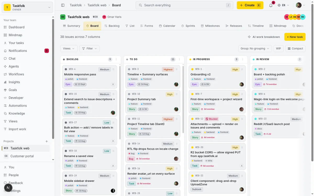Click the sidebar vertical scrollbar
The height and width of the screenshot is (196, 314).
pyautogui.click(x=53, y=78)
